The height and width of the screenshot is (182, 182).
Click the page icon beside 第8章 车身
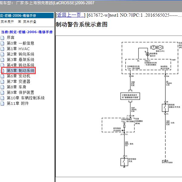[x=2, y=87]
